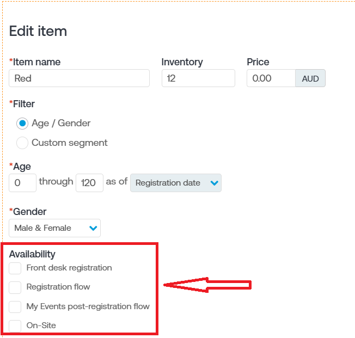Click the chevron arrow in Gender dropdown
355x338 pixels.
tap(93, 228)
